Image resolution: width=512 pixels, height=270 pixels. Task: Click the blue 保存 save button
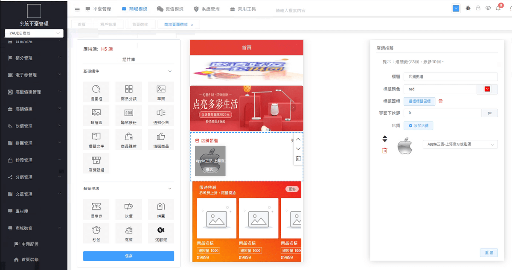(128, 256)
